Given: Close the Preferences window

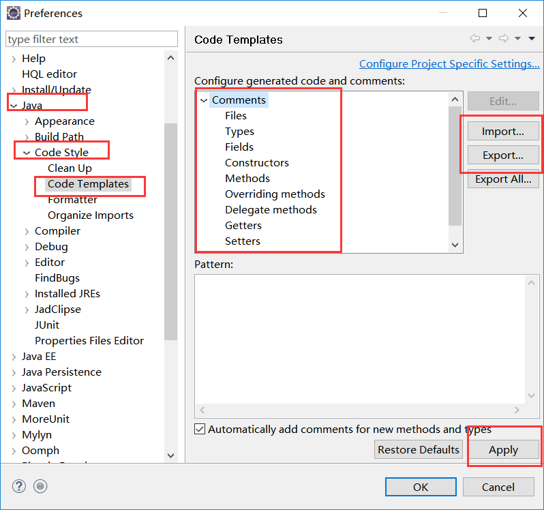Looking at the screenshot, I should 523,13.
